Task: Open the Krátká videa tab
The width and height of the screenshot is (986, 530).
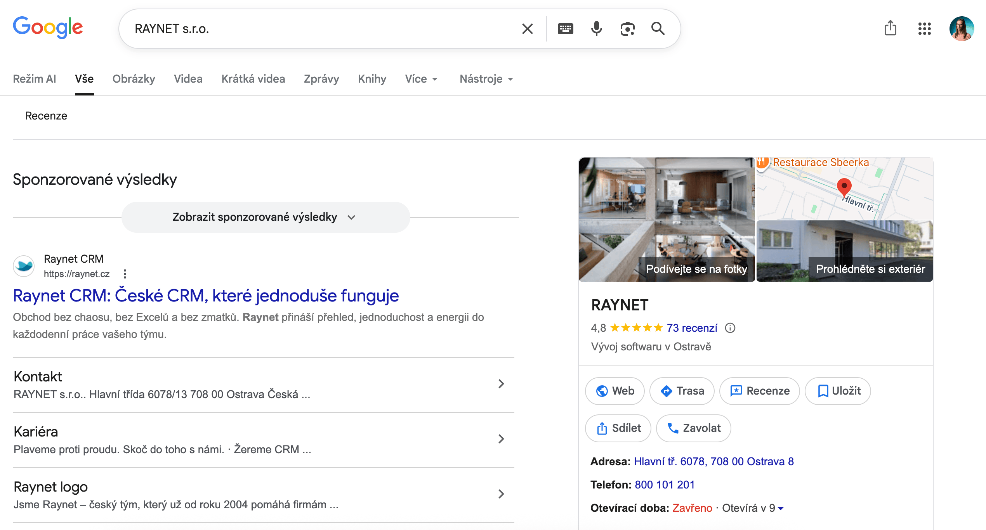Action: (x=253, y=79)
